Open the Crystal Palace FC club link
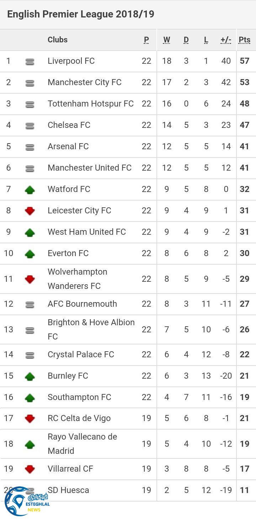 (x=81, y=354)
